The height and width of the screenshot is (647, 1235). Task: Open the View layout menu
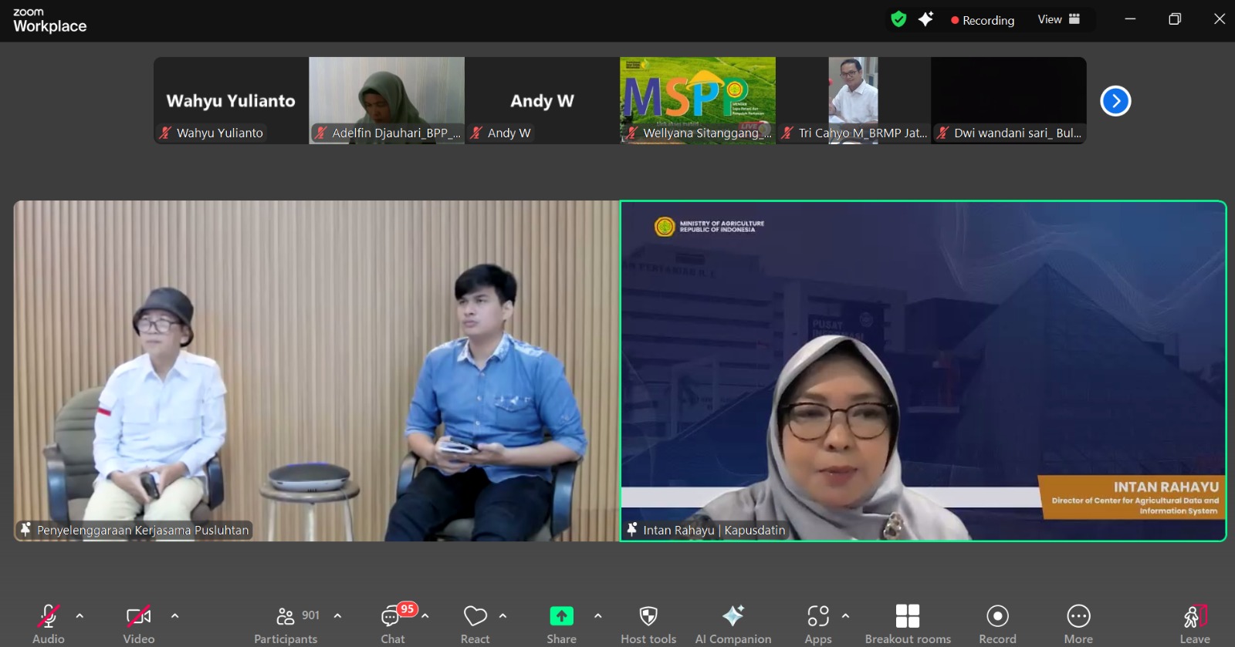pyautogui.click(x=1058, y=19)
